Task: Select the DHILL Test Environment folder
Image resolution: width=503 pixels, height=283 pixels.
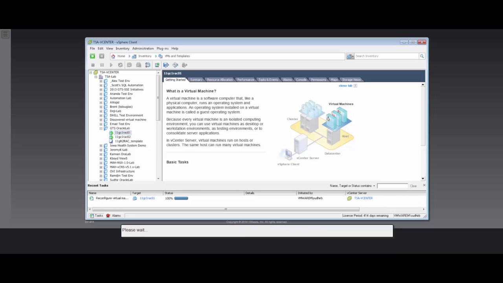Action: point(126,116)
